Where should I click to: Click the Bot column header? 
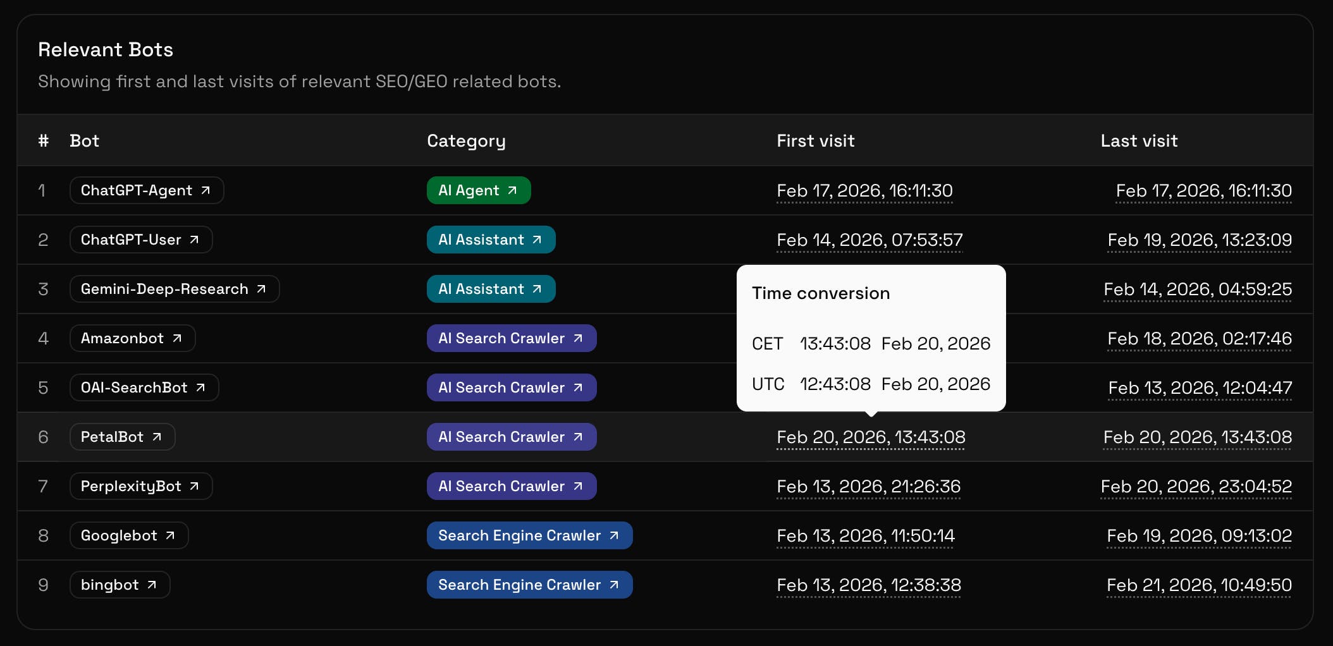[84, 140]
